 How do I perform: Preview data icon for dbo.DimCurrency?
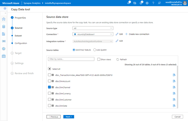174,93
